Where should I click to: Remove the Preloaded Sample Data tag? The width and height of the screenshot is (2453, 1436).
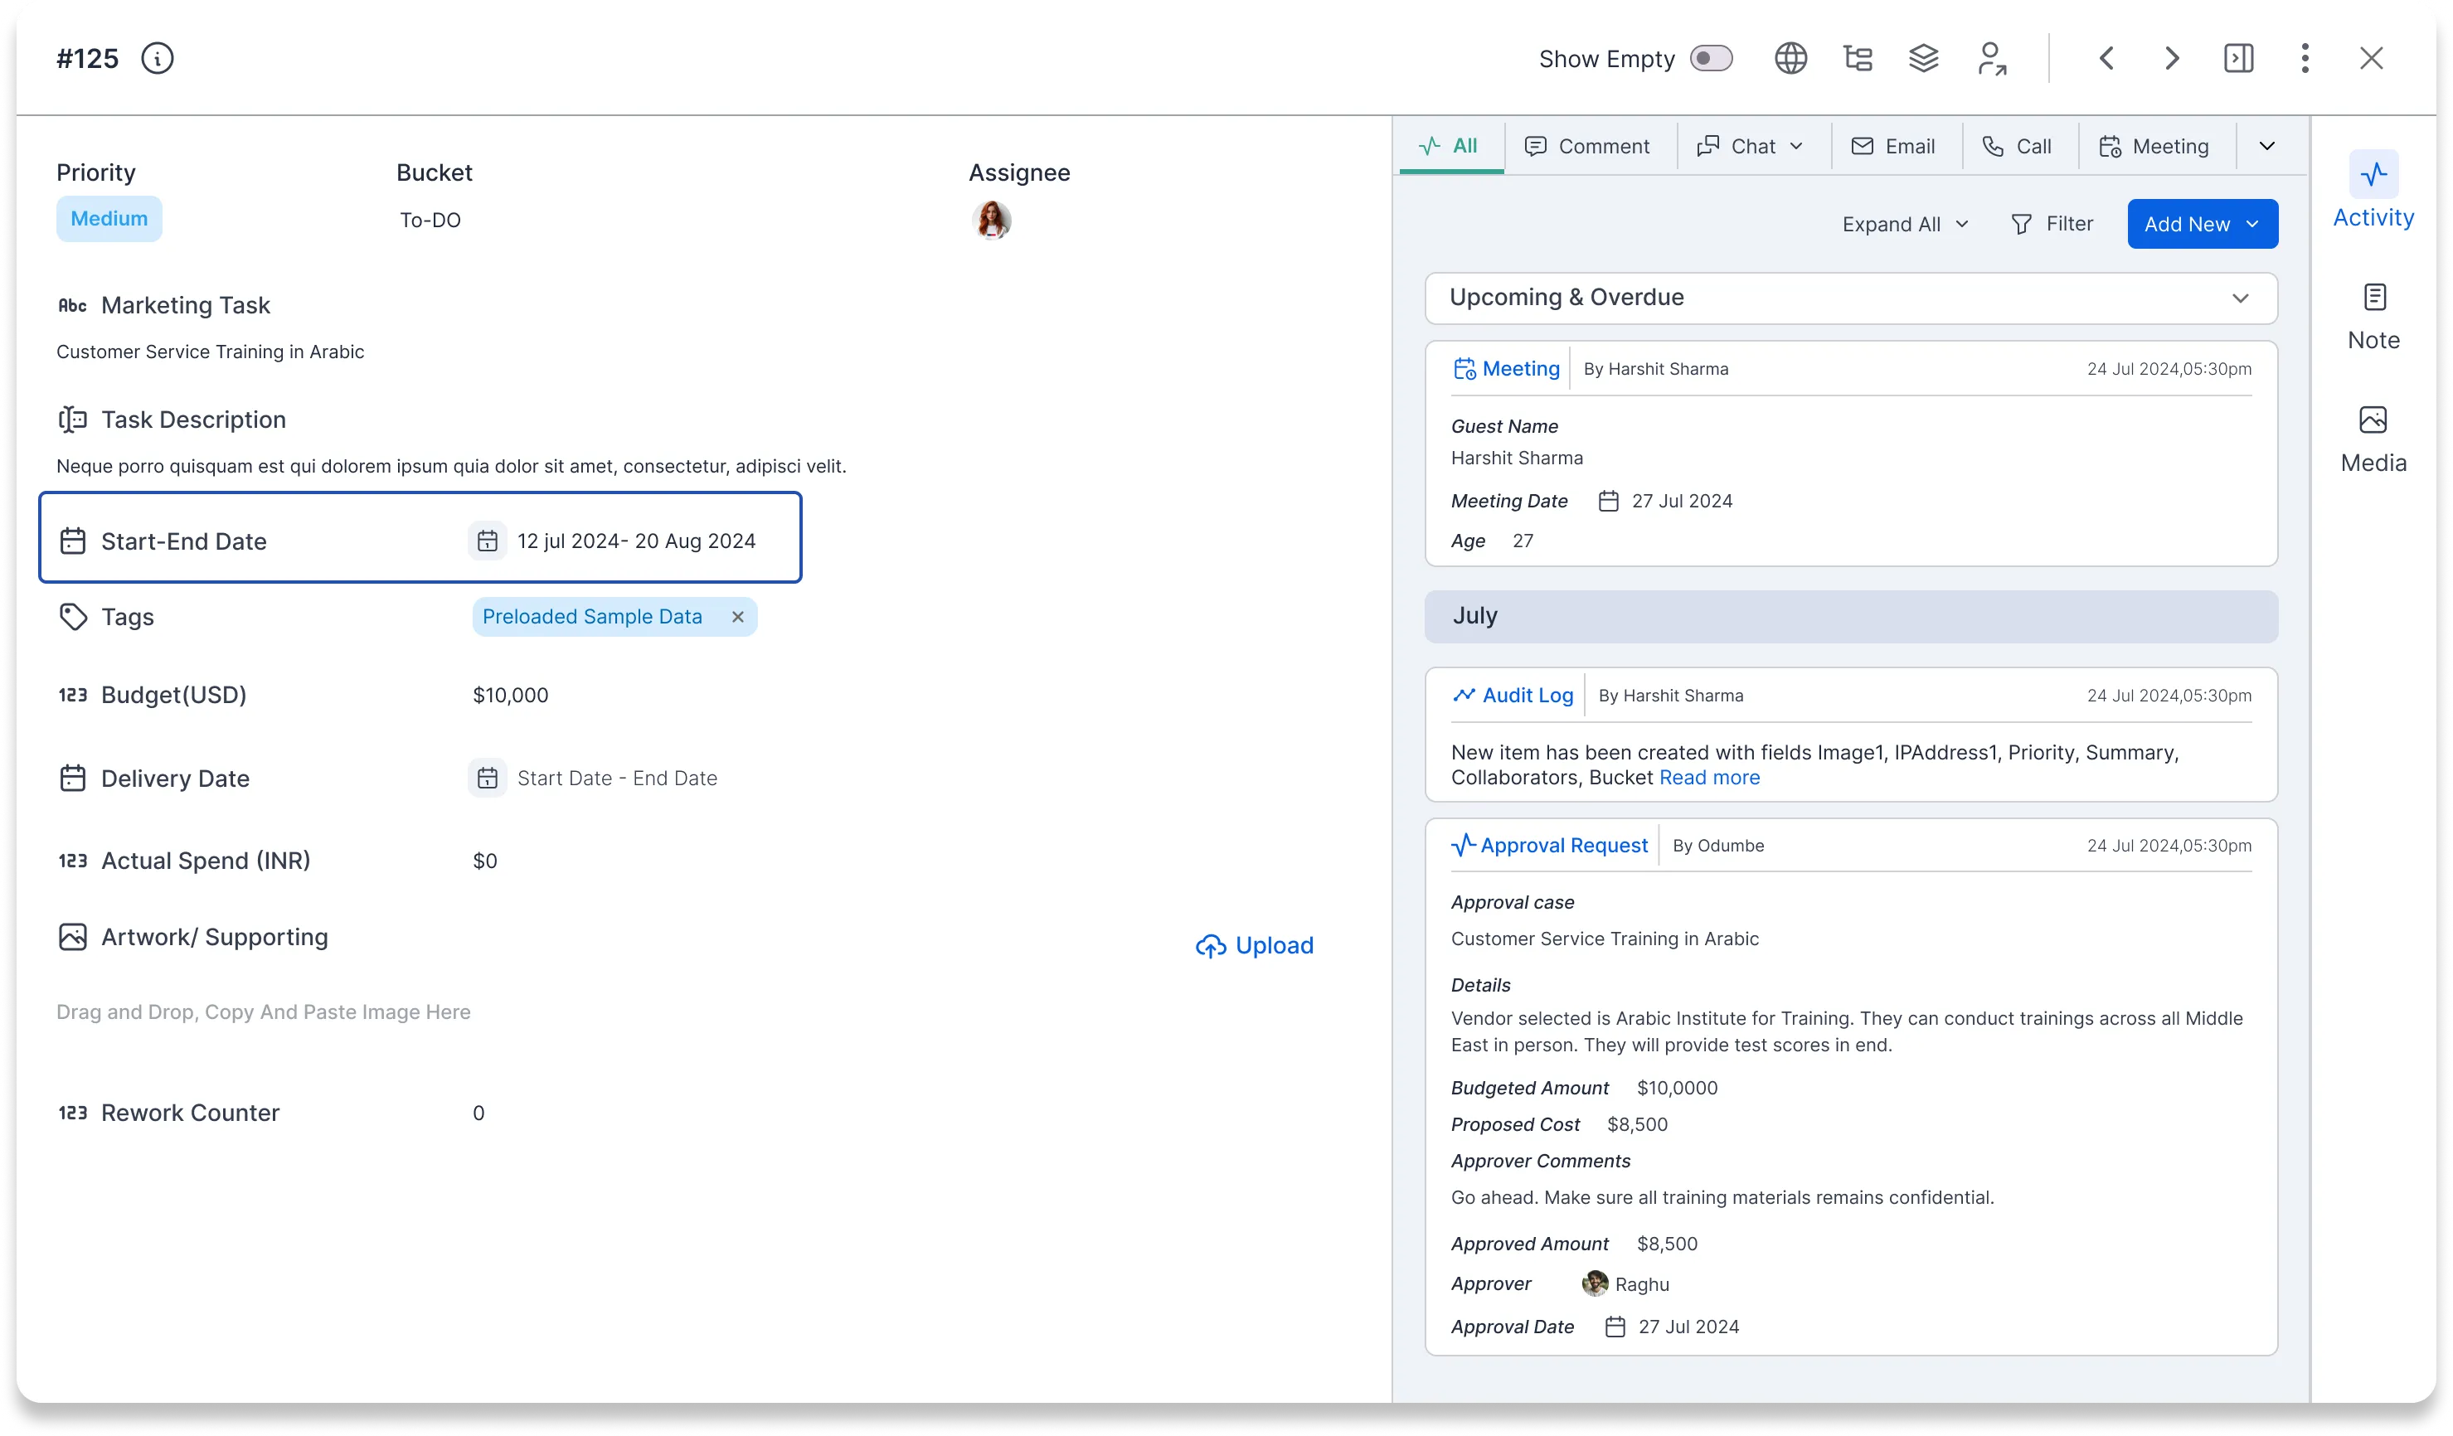[737, 617]
